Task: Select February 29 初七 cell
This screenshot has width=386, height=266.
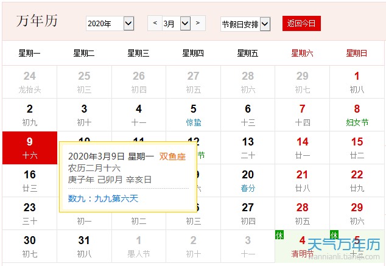Action: [x=303, y=82]
